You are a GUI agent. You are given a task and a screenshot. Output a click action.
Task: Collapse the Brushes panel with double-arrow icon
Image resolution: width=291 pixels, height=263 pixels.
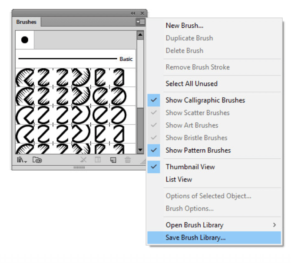[x=133, y=13]
